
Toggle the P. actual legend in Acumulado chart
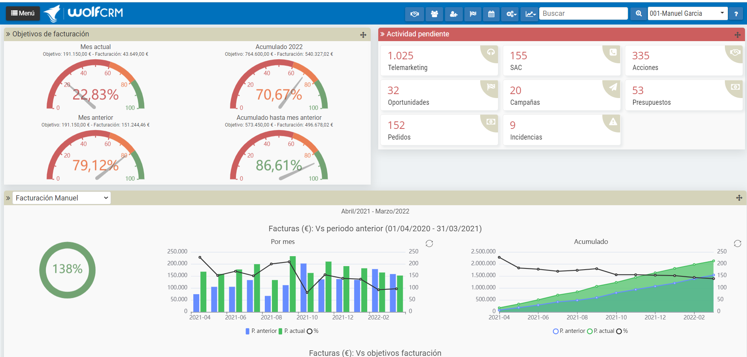pos(603,331)
